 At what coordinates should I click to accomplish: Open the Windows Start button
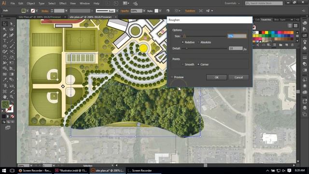point(4,171)
